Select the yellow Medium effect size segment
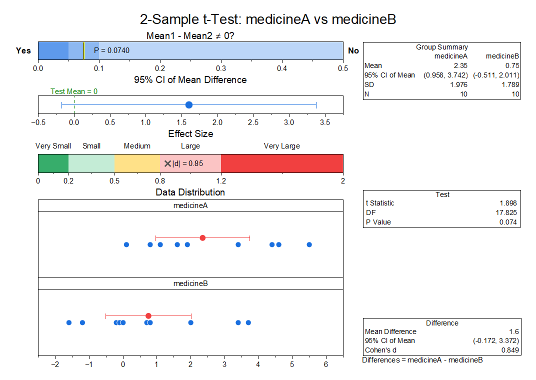The width and height of the screenshot is (536, 380). point(137,163)
